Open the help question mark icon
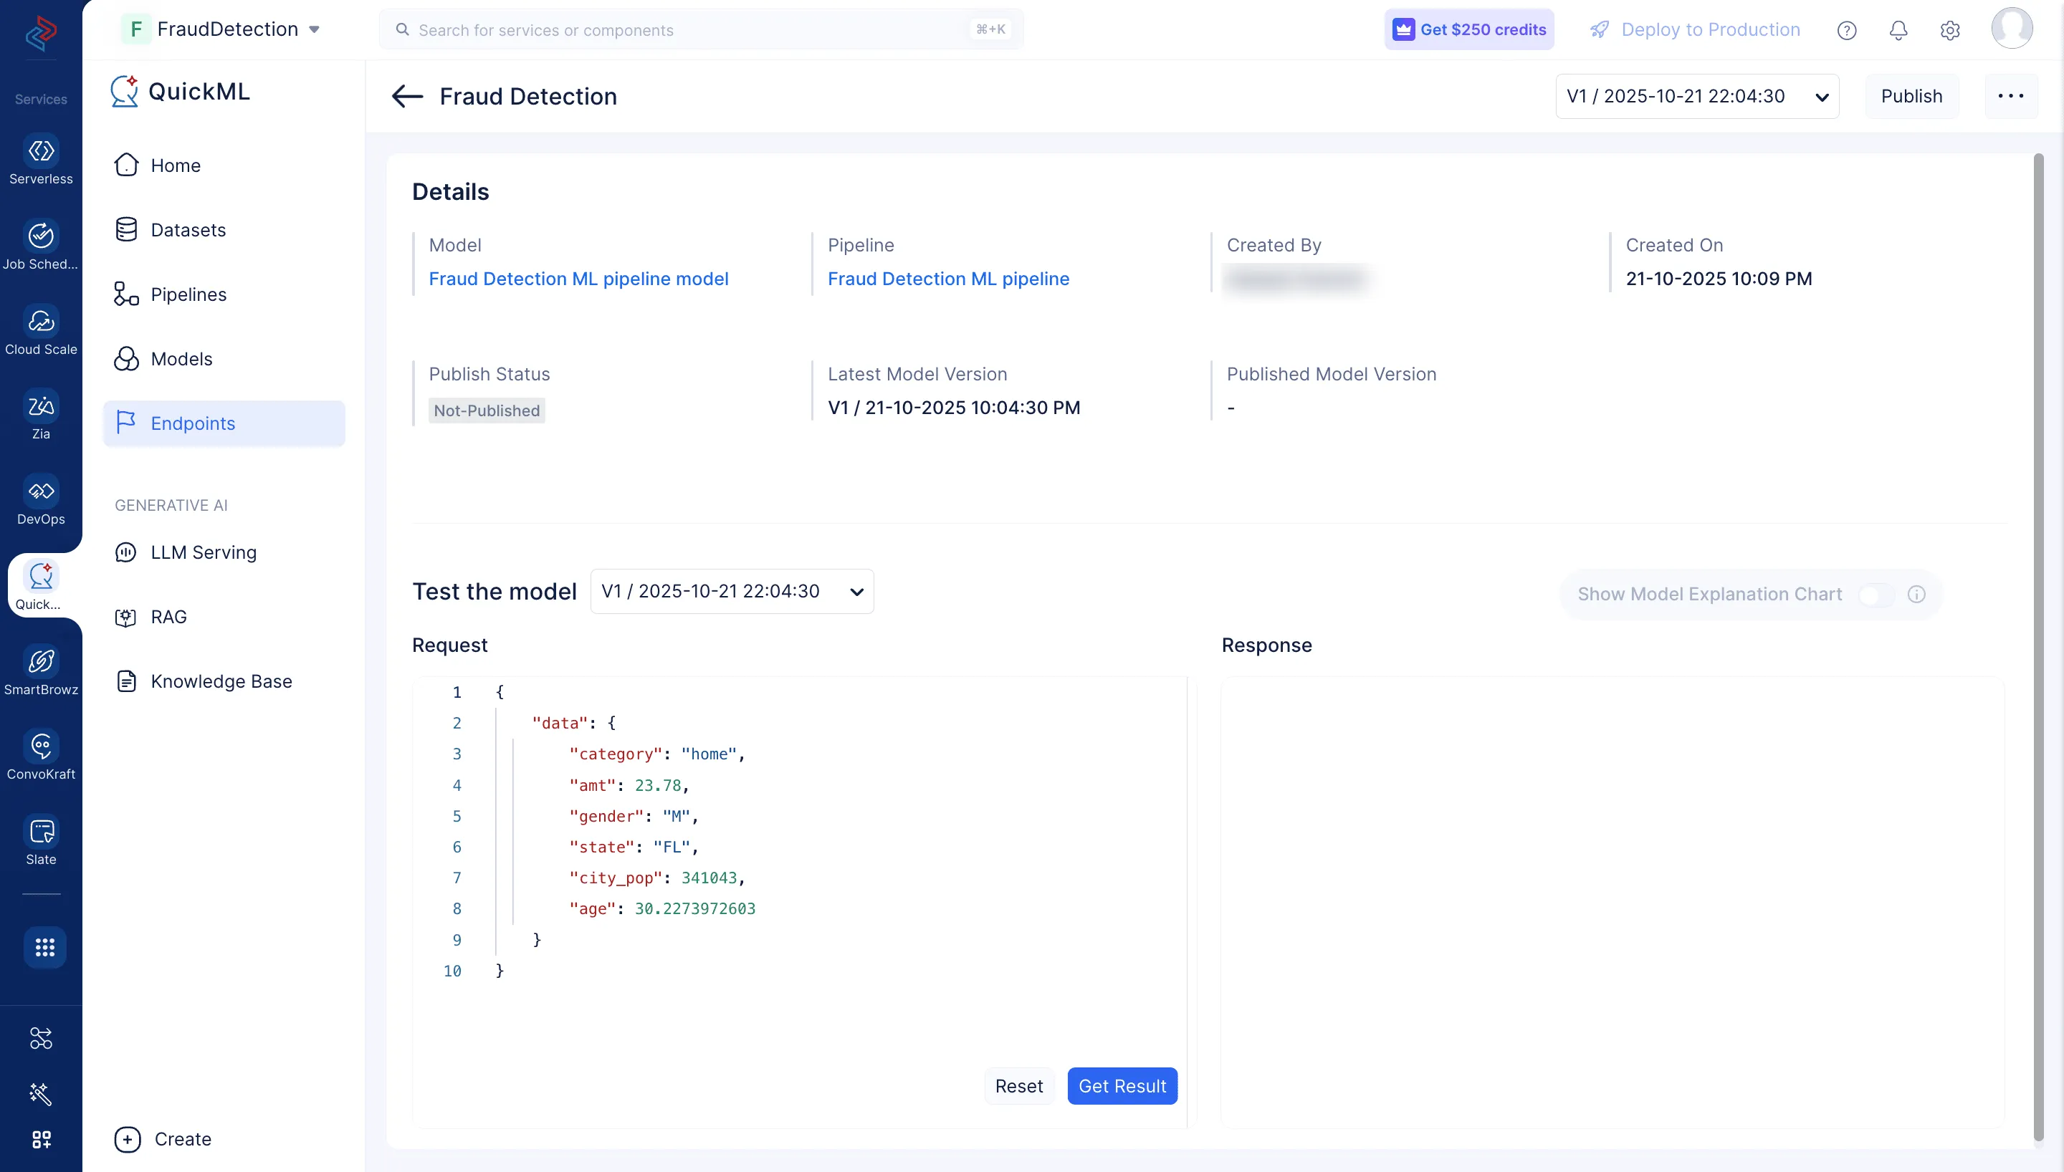Screen dimensions: 2064x1172 (x=1847, y=31)
